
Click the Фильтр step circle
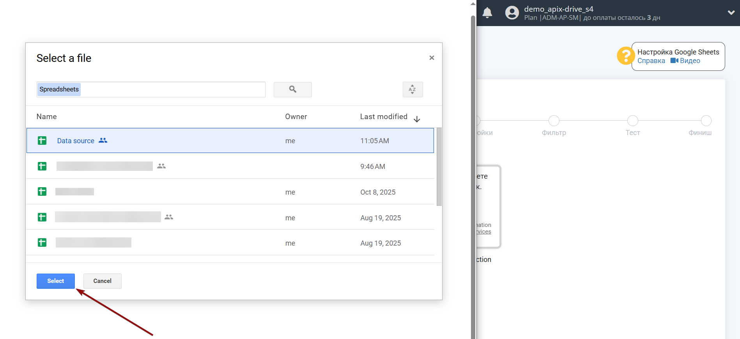554,121
